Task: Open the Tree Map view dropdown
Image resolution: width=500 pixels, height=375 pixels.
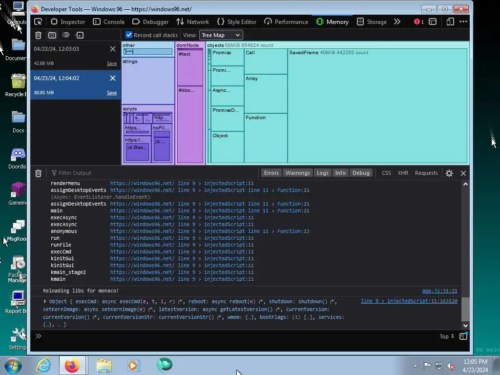Action: tap(221, 35)
